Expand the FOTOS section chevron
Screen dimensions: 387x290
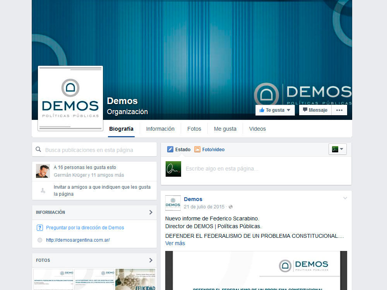point(151,260)
